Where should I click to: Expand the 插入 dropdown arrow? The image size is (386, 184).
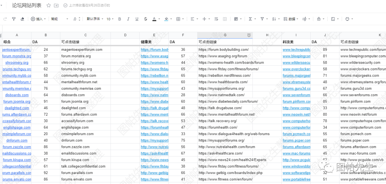tap(45, 19)
